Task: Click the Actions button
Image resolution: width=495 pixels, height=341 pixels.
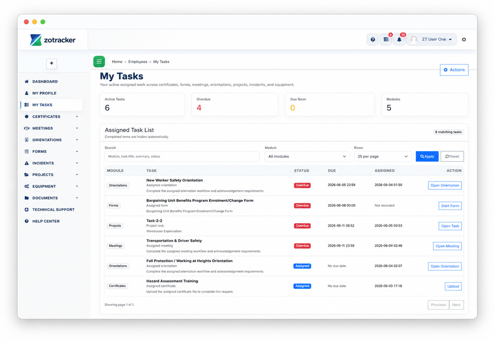Action: (454, 70)
